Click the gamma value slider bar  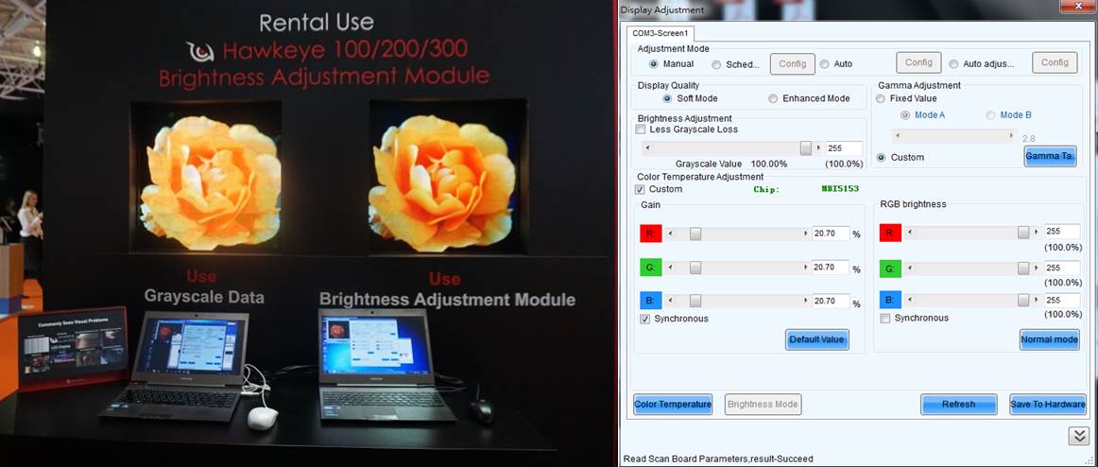[955, 136]
